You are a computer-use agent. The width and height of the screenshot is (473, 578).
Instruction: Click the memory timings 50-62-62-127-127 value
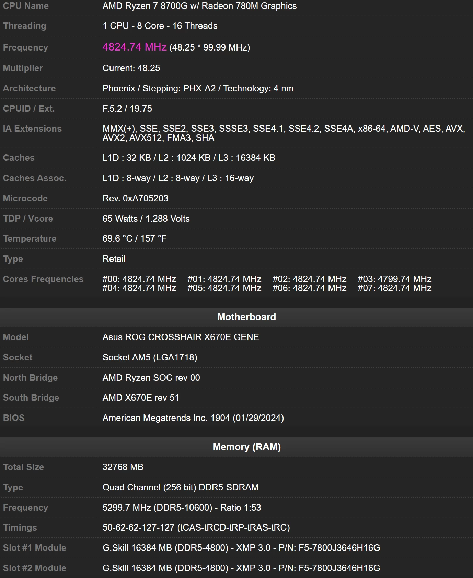point(196,527)
